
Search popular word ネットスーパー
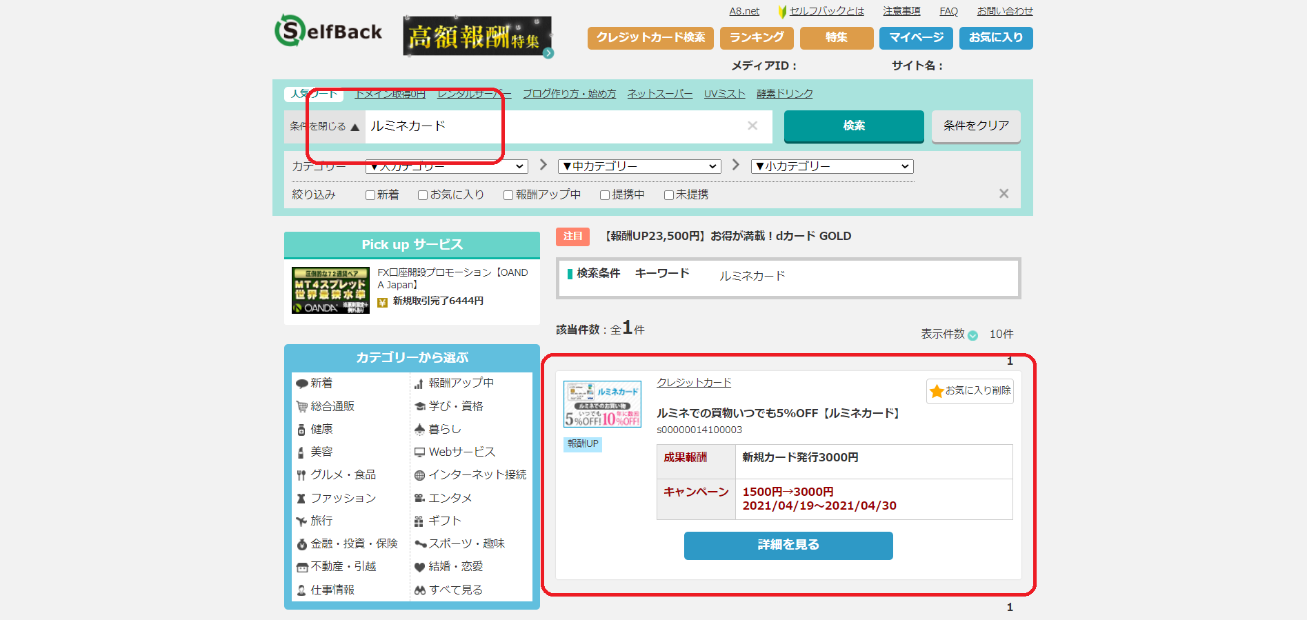click(660, 94)
